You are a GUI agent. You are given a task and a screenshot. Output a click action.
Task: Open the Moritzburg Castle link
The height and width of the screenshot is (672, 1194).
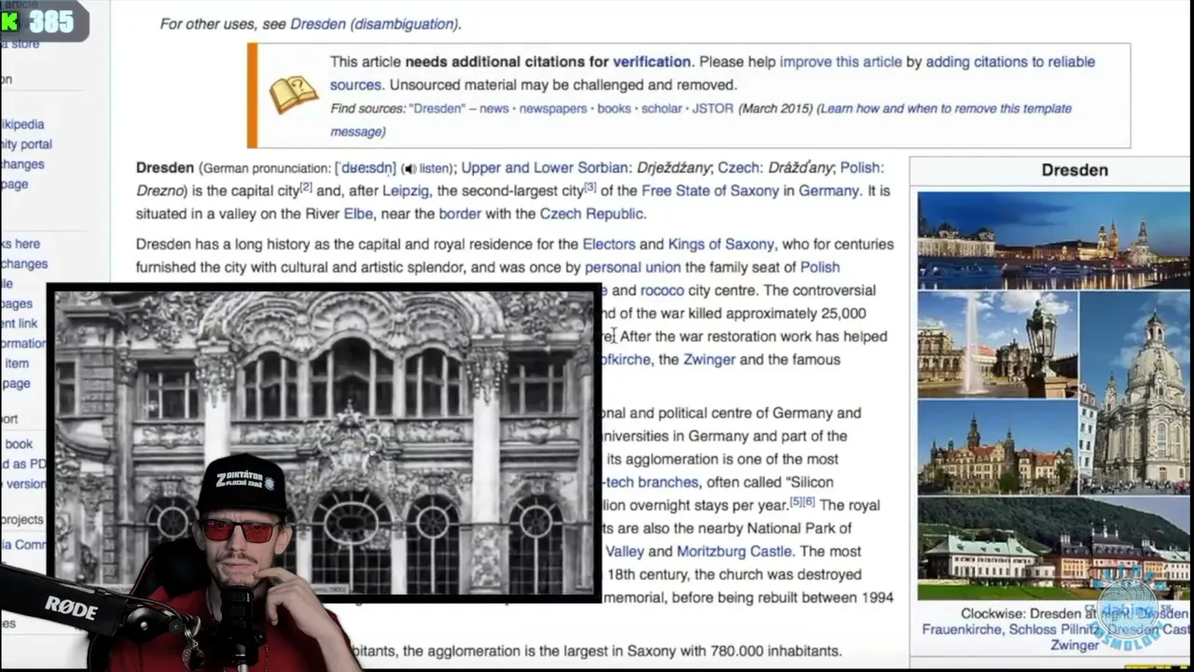tap(734, 552)
